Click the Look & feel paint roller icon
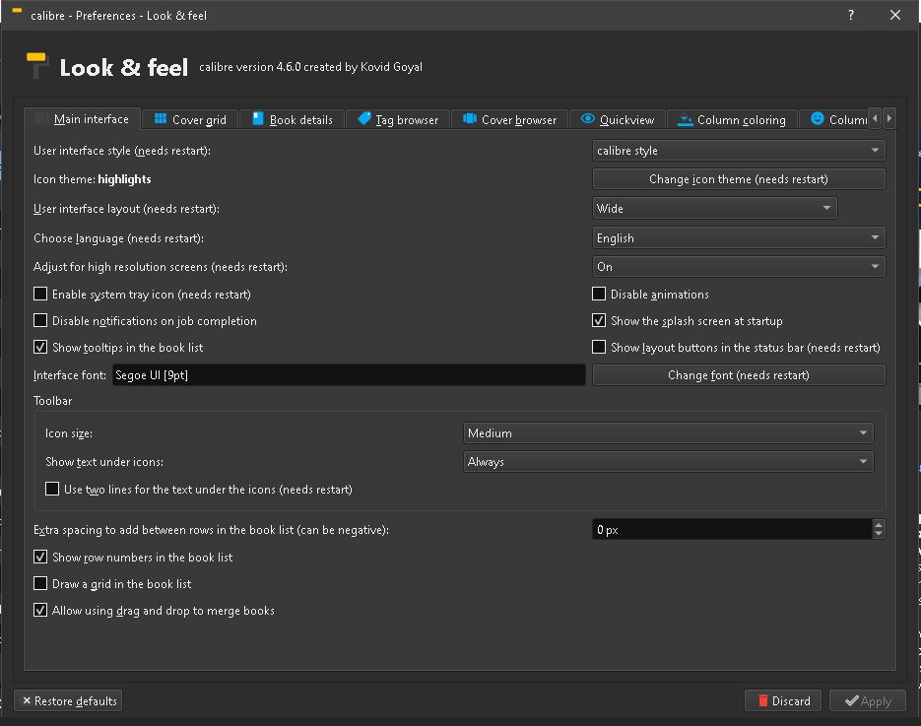The image size is (921, 726). [x=36, y=65]
